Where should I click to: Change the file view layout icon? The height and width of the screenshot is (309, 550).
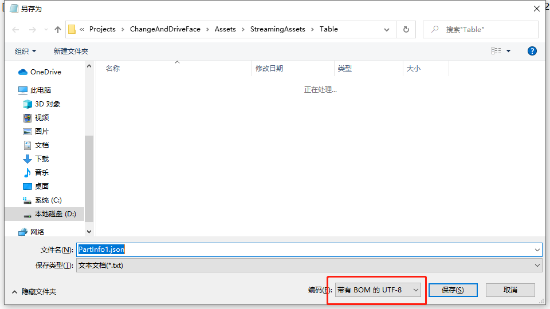click(496, 51)
